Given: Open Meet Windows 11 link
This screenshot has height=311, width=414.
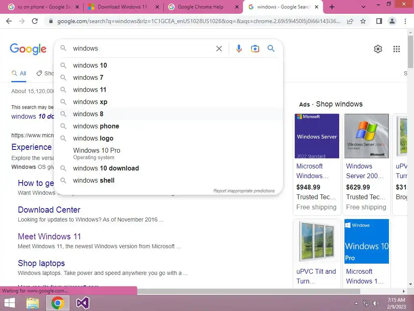Looking at the screenshot, I should pos(49,236).
